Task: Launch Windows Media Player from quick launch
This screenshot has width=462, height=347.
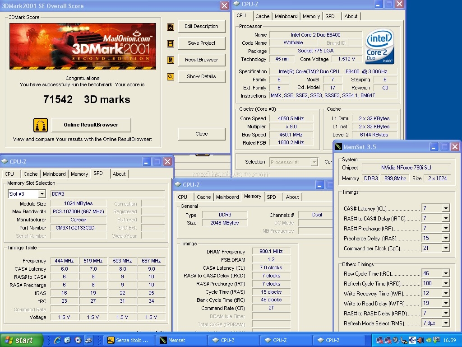Action: point(78,340)
